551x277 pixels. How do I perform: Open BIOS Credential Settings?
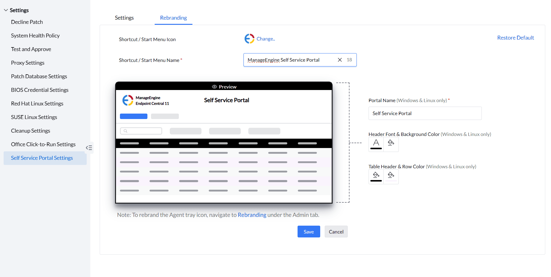[40, 90]
